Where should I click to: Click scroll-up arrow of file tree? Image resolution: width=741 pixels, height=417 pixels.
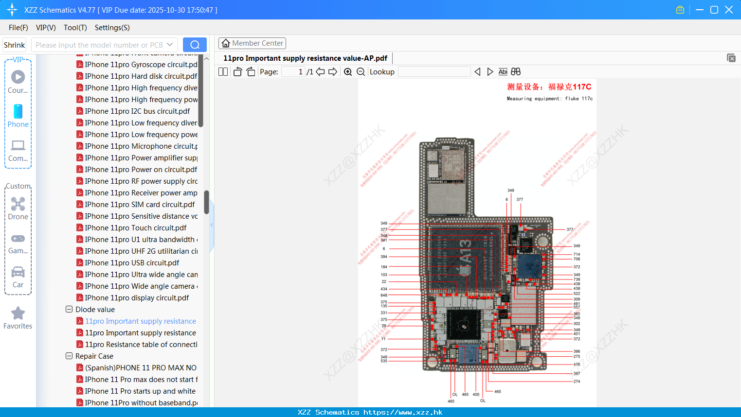tap(206, 58)
